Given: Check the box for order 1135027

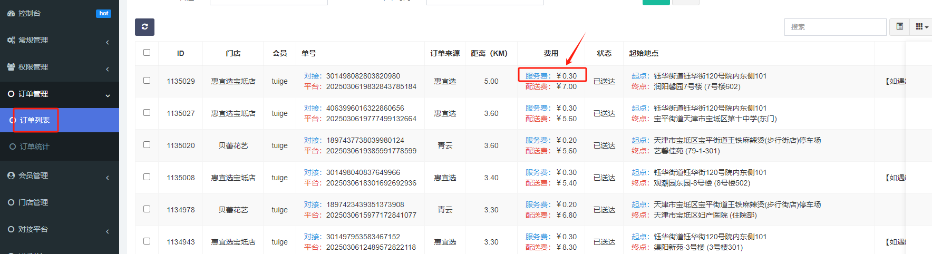Looking at the screenshot, I should (147, 112).
